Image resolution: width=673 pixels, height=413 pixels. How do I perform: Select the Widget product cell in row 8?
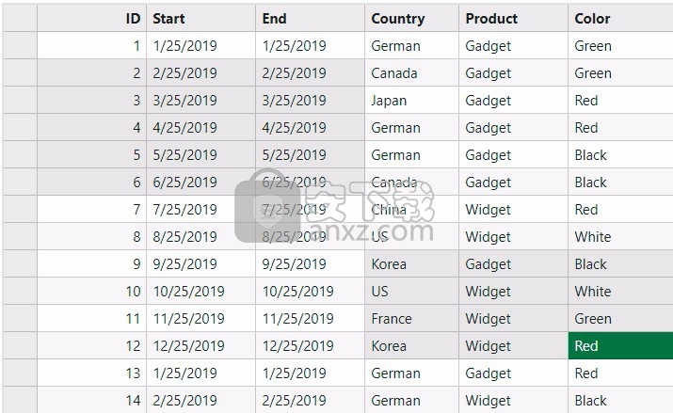(x=513, y=237)
